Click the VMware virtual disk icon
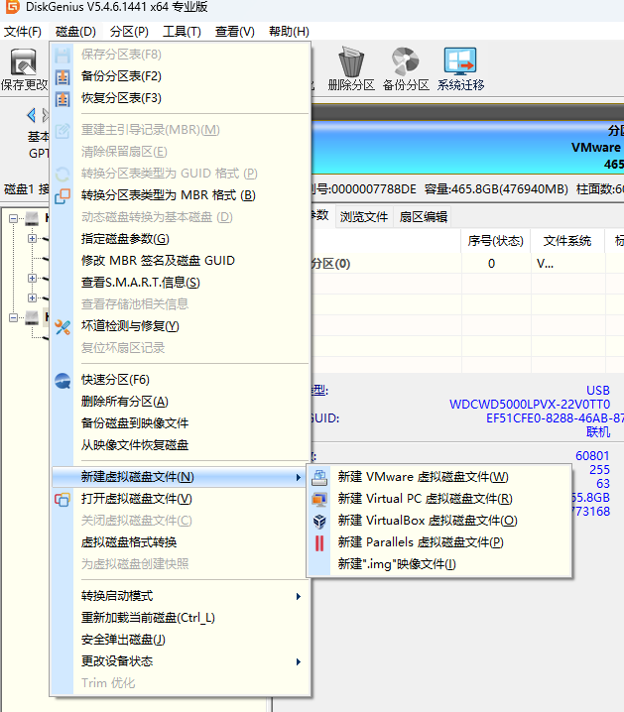Image resolution: width=624 pixels, height=712 pixels. [320, 477]
